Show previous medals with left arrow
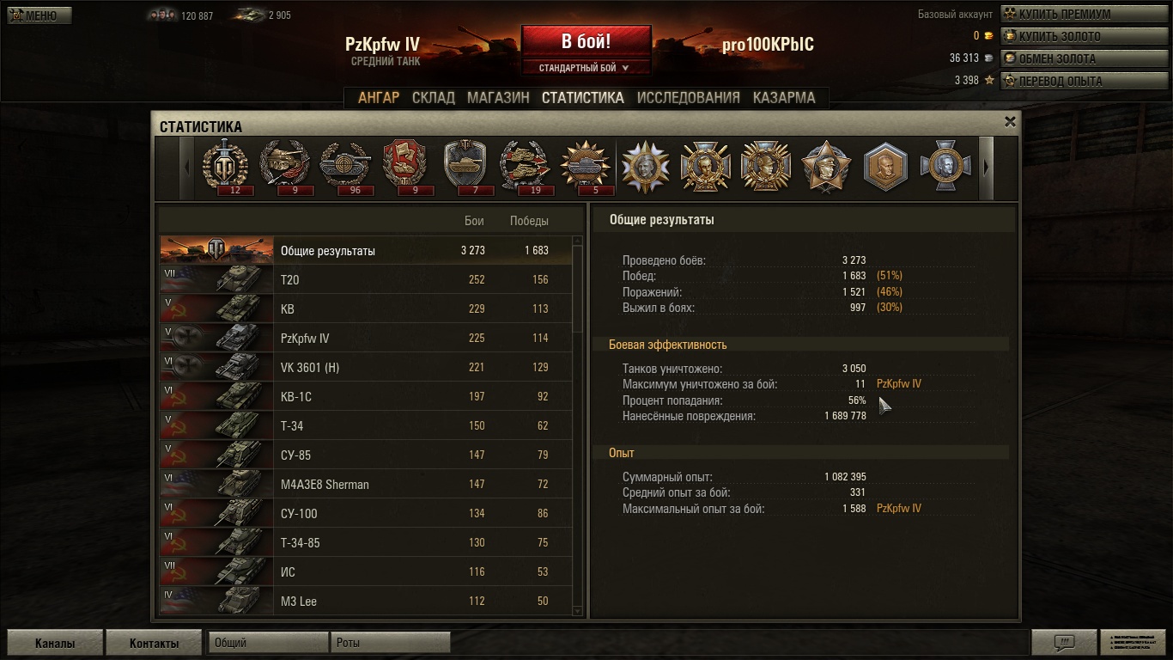 [x=187, y=168]
